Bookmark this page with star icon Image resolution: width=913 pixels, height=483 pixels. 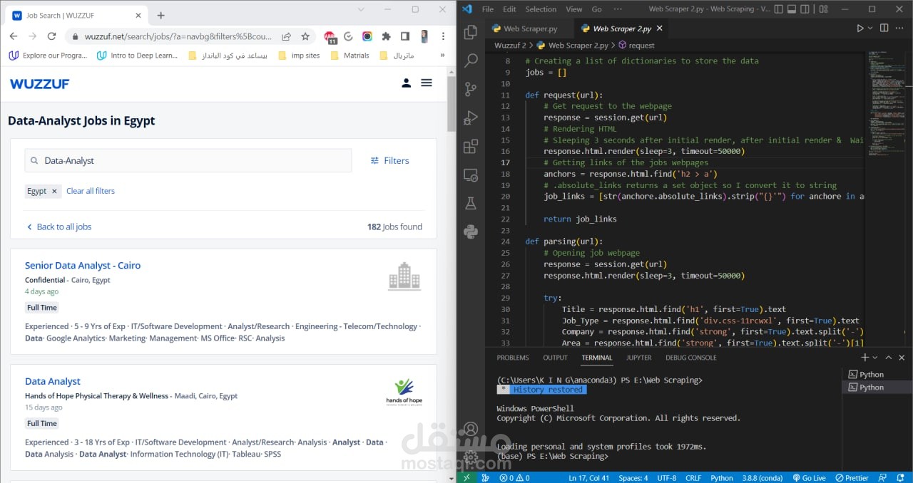[x=305, y=36]
